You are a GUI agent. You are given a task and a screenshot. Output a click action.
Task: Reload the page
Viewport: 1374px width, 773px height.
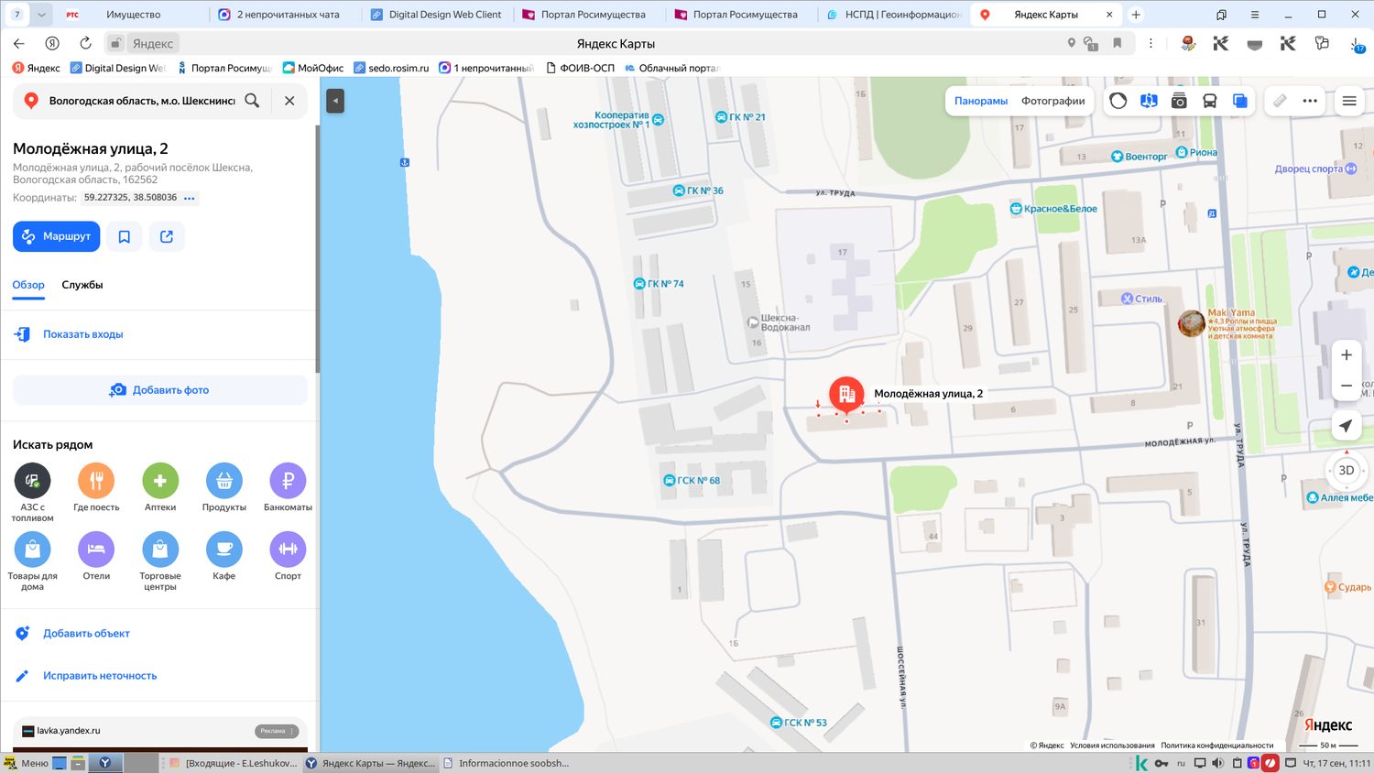[85, 43]
